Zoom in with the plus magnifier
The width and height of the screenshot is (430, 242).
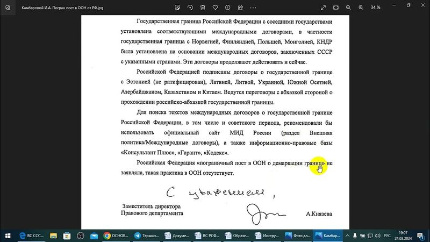coord(361,8)
